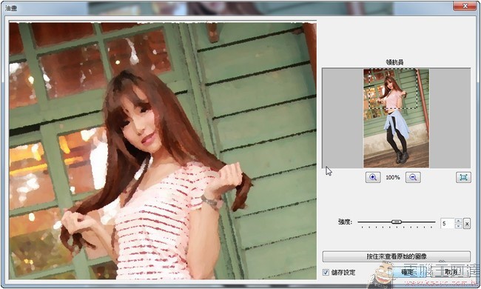Click the zoom out magnifier icon
This screenshot has width=481, height=289.
413,177
